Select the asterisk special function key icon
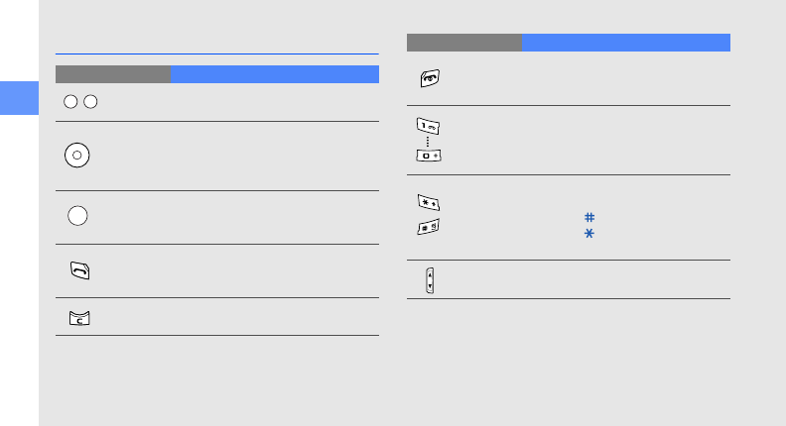 pyautogui.click(x=429, y=203)
